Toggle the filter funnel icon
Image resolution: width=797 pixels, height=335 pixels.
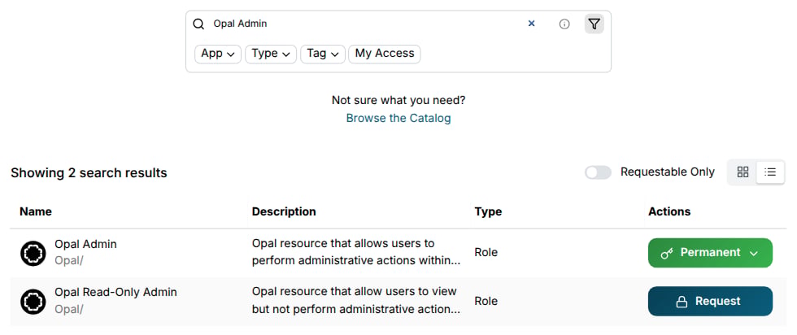coord(594,24)
